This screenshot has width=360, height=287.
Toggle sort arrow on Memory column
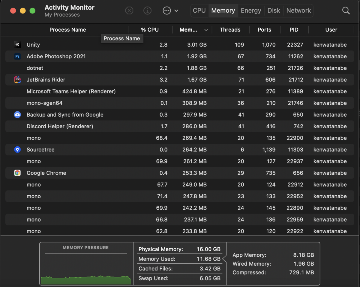tap(206, 30)
